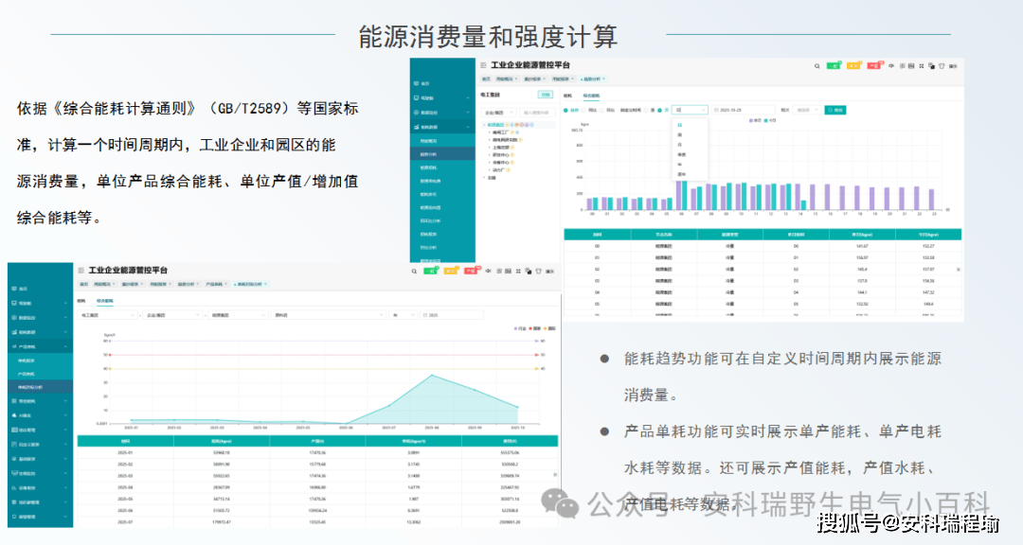Open red alarm badge in bar-chart dashboard header
This screenshot has width=1023, height=545.
click(x=874, y=66)
